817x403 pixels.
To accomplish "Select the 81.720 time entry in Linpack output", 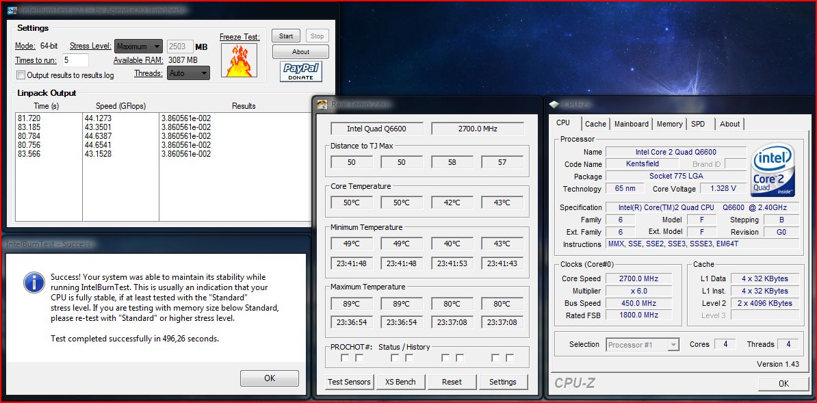I will (x=29, y=118).
